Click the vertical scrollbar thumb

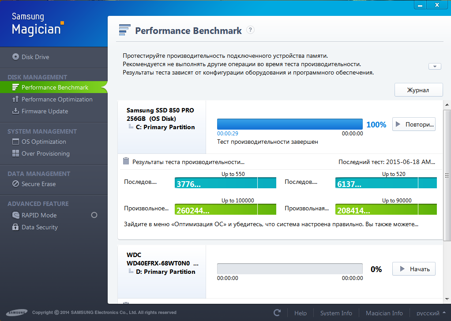[x=447, y=175]
